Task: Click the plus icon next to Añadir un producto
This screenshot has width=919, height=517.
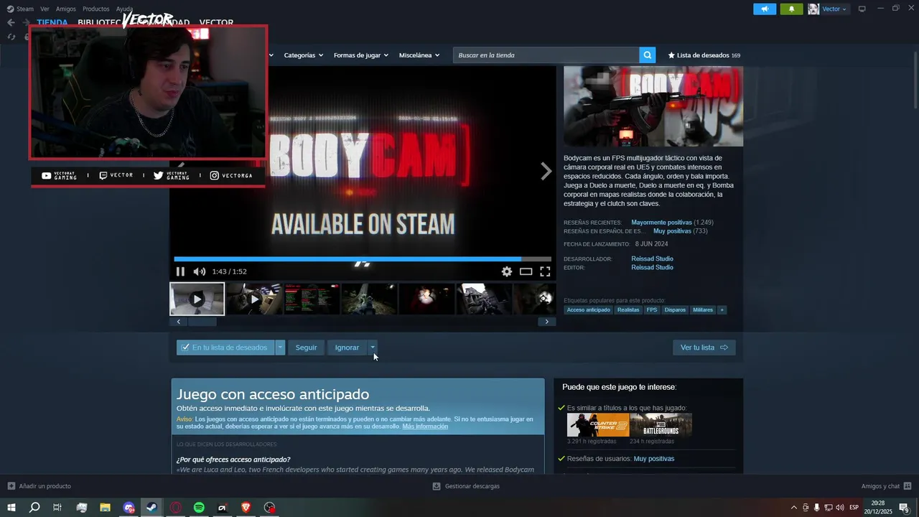Action: click(x=11, y=486)
